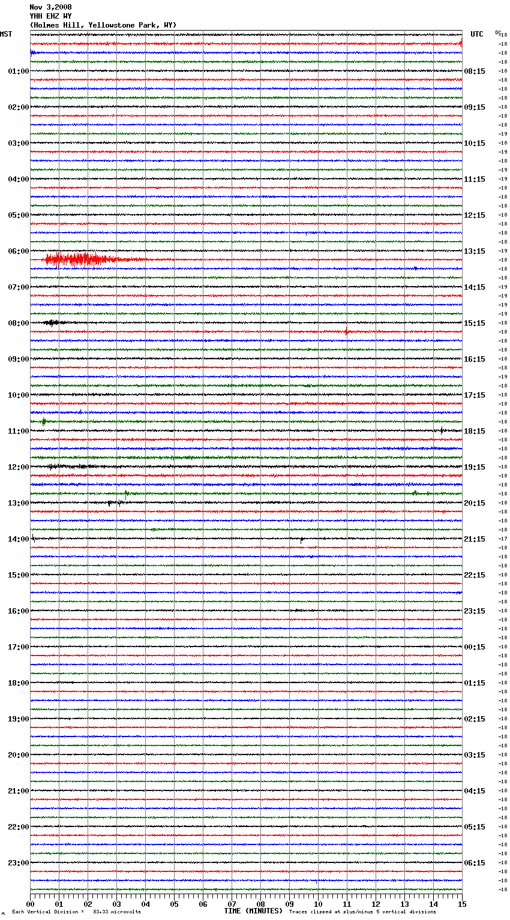This screenshot has width=510, height=920.
Task: Click the black seismic burst on the 08:00 trace
Action: pyautogui.click(x=54, y=323)
